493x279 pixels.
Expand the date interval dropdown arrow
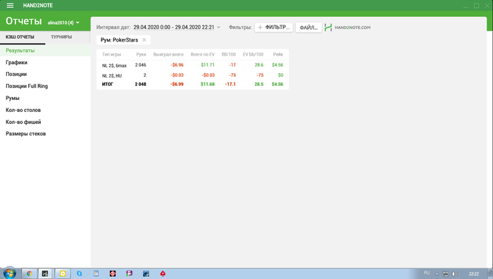click(218, 27)
